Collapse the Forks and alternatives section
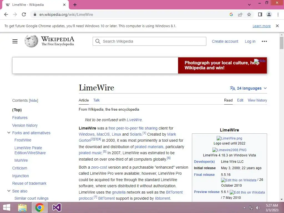The image size is (284, 213). point(9,133)
